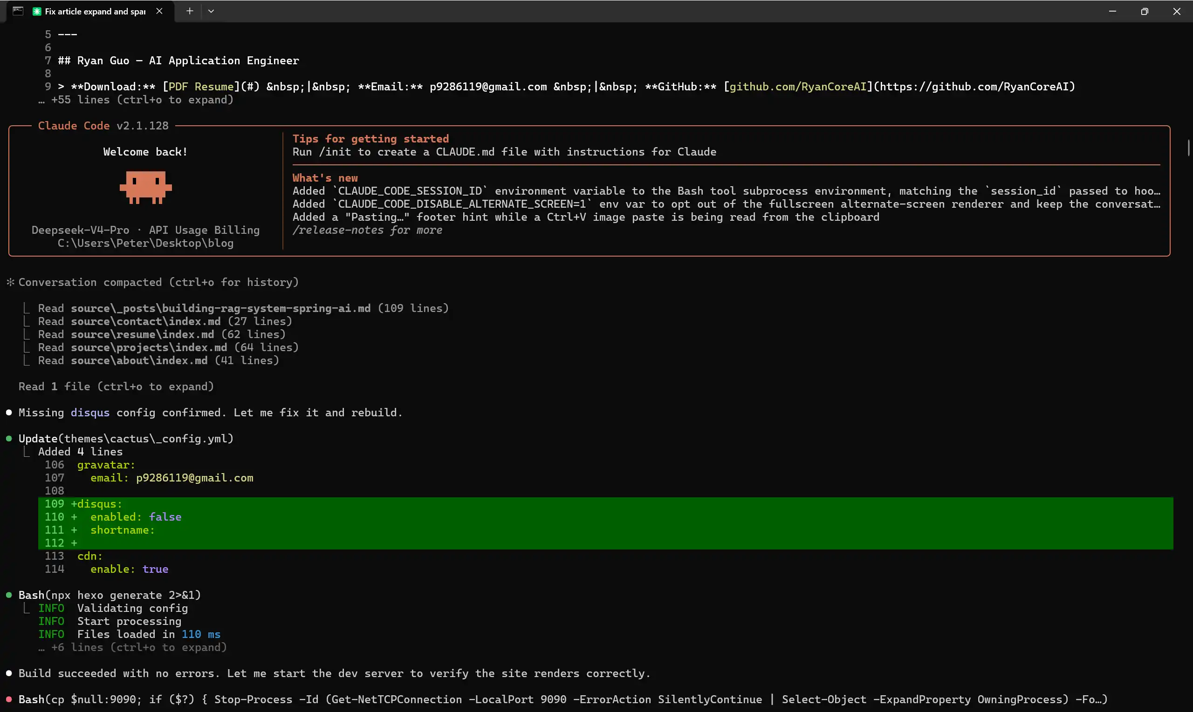The image size is (1193, 712).
Task: Click 'INFO Start processing' output line
Action: [x=110, y=621]
